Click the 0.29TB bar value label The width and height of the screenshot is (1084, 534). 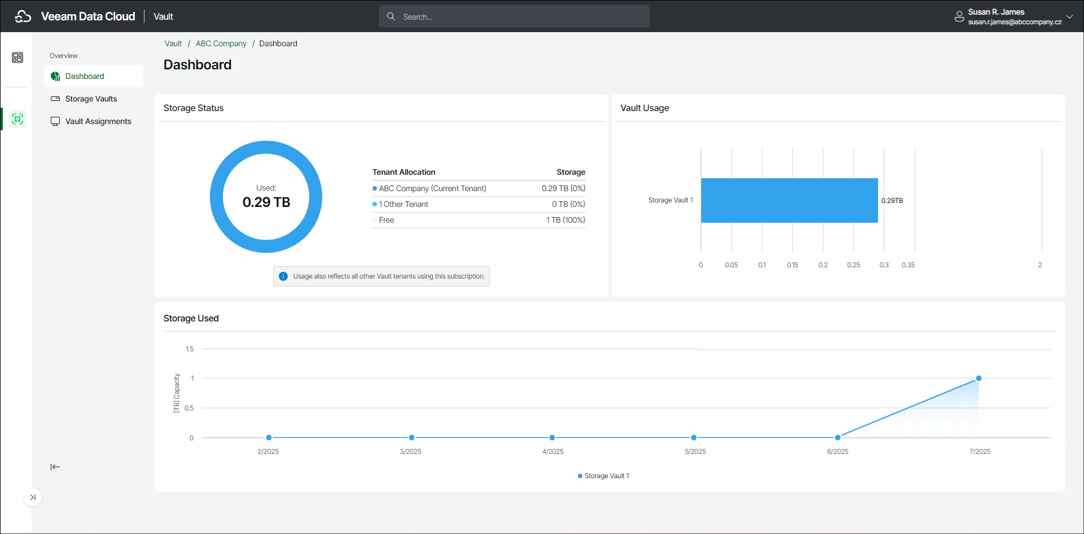coord(892,201)
